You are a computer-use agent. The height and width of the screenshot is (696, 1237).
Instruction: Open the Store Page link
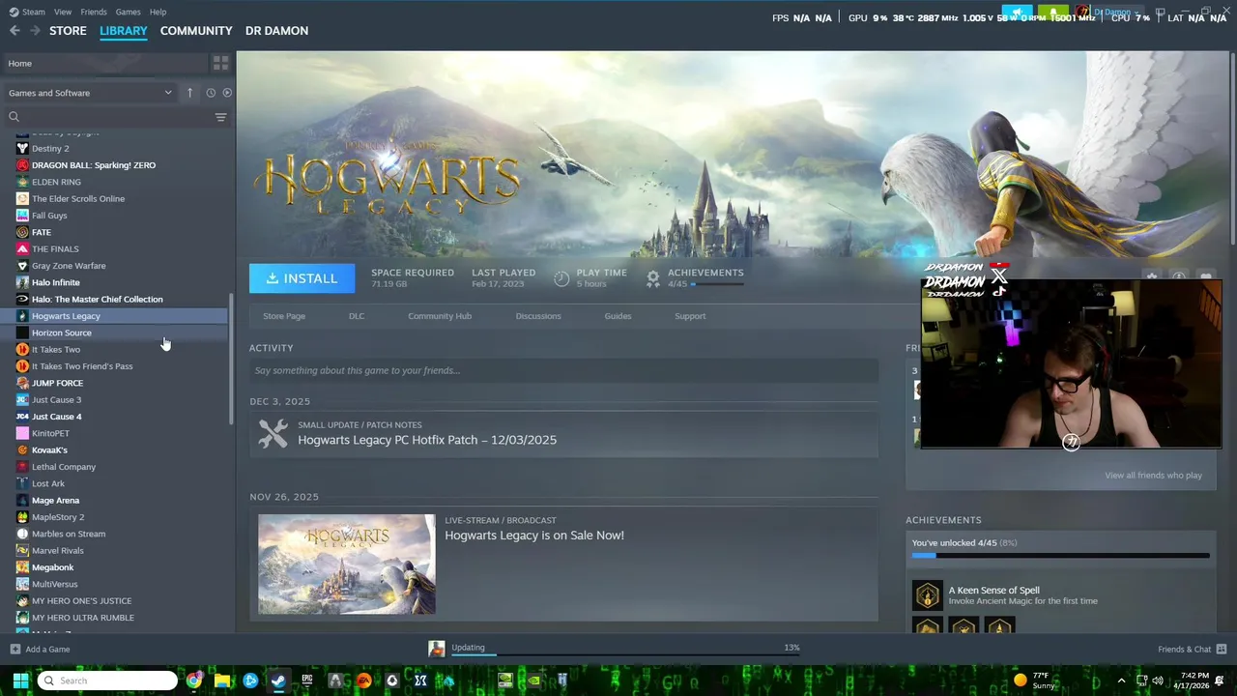pos(284,316)
